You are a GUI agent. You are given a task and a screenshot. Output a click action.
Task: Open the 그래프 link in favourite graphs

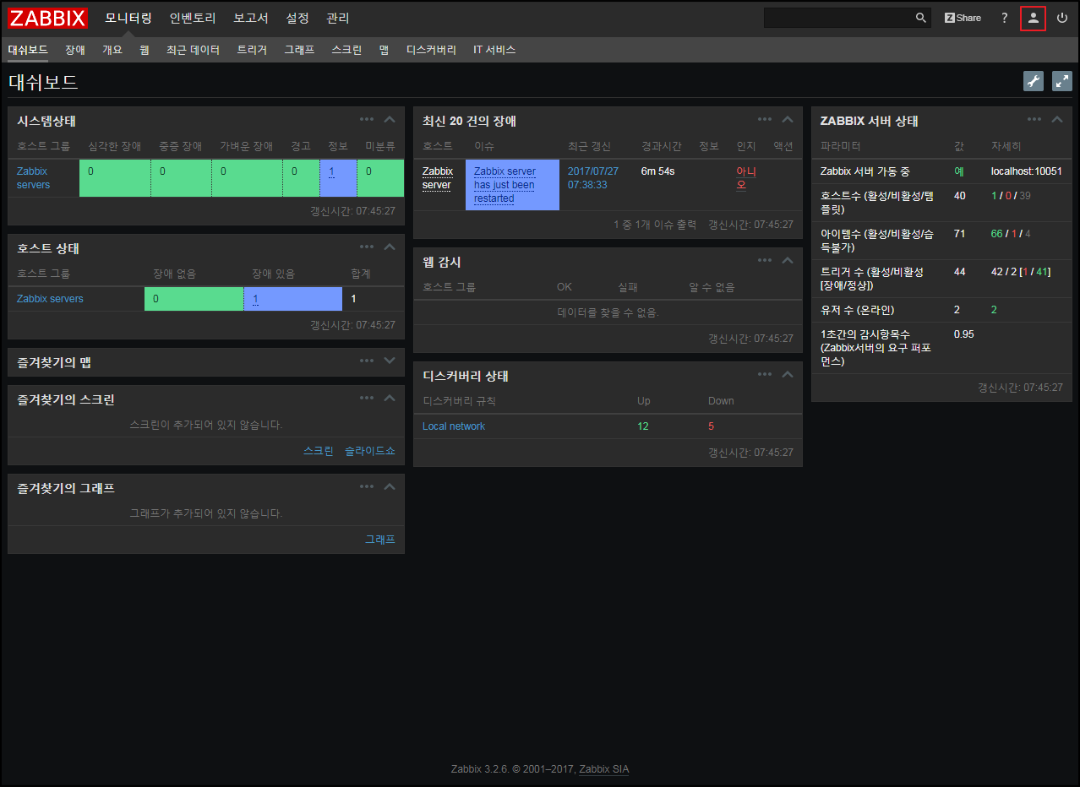click(x=380, y=540)
